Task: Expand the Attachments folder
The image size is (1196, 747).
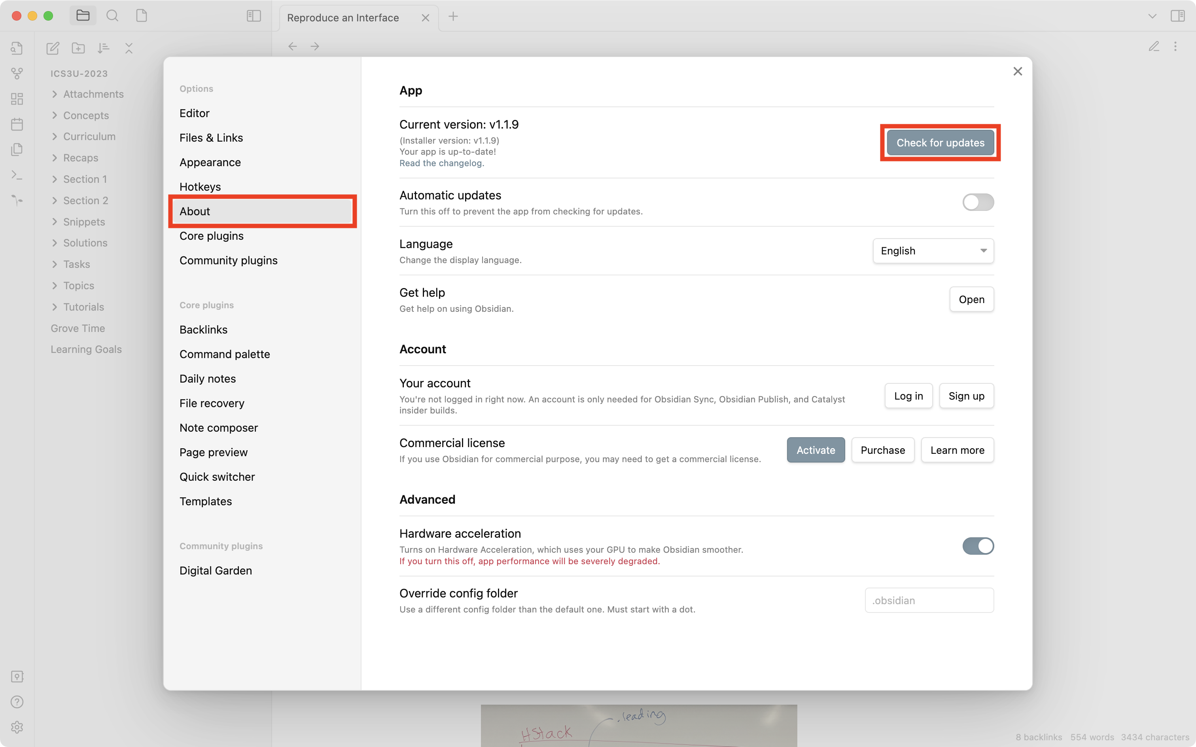Action: coord(54,94)
